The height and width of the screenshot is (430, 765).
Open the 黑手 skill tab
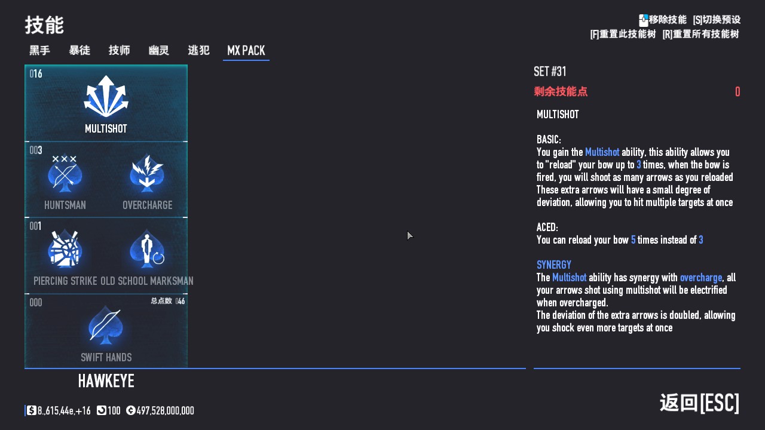pyautogui.click(x=39, y=50)
